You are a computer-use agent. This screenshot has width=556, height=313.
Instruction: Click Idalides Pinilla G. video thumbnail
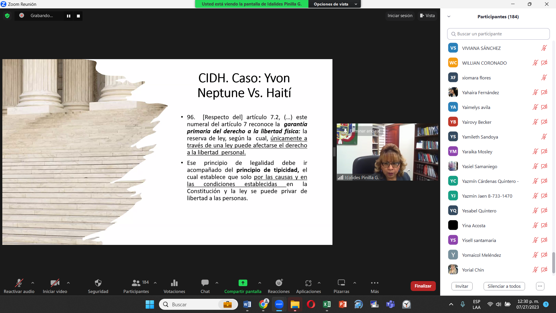pyautogui.click(x=387, y=152)
